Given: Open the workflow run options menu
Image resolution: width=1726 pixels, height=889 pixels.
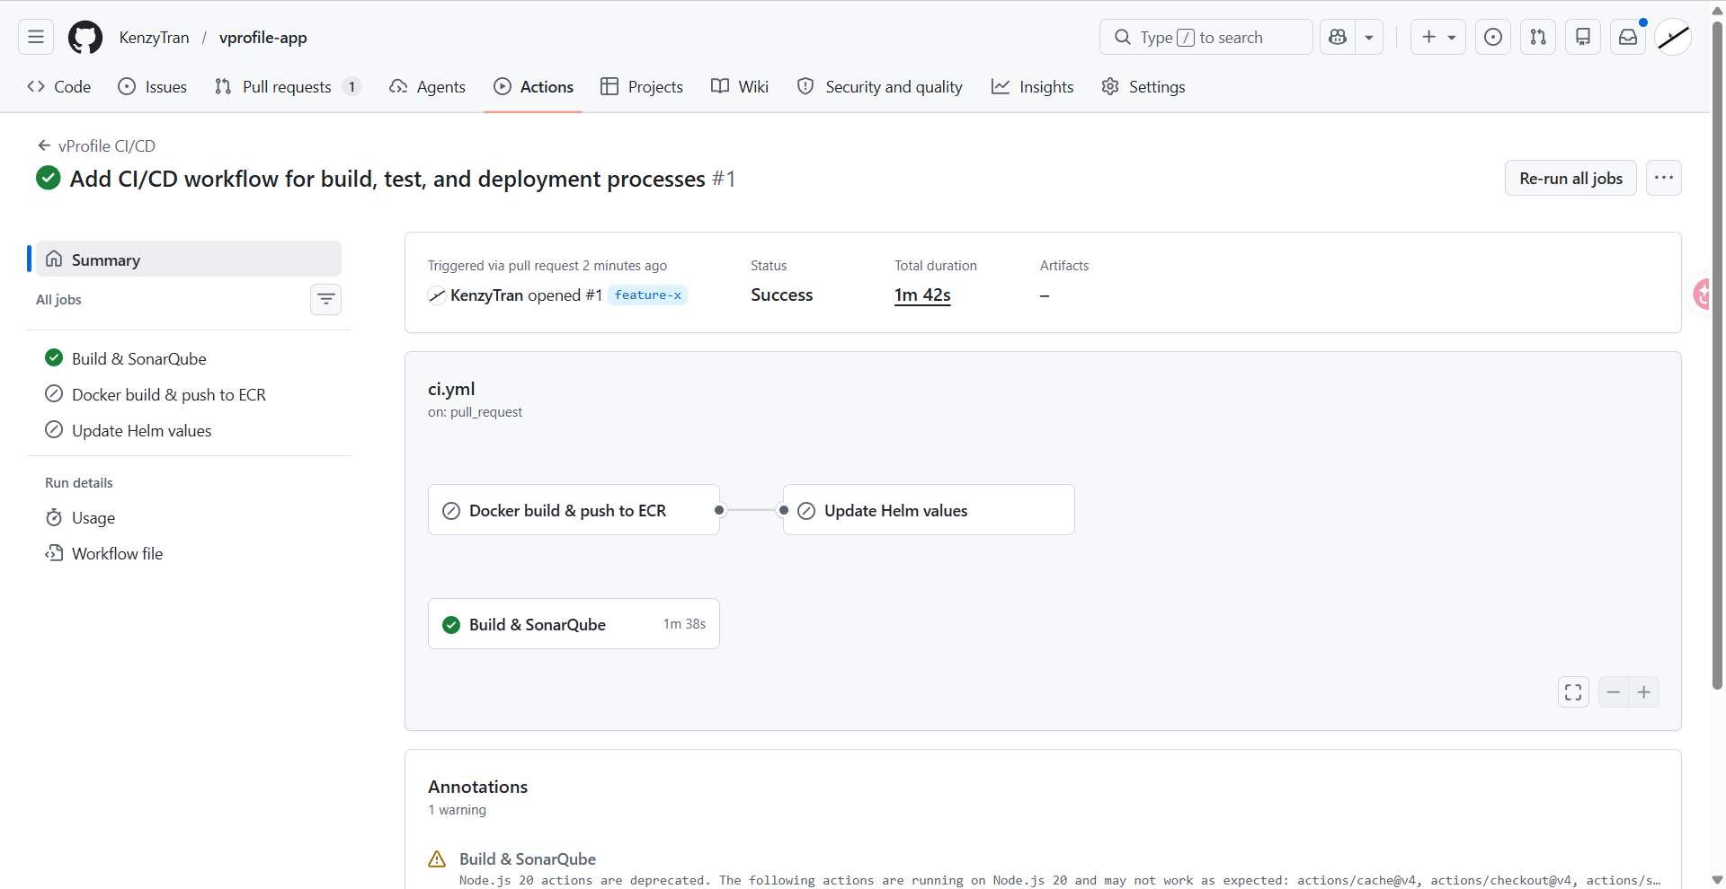Looking at the screenshot, I should point(1664,178).
